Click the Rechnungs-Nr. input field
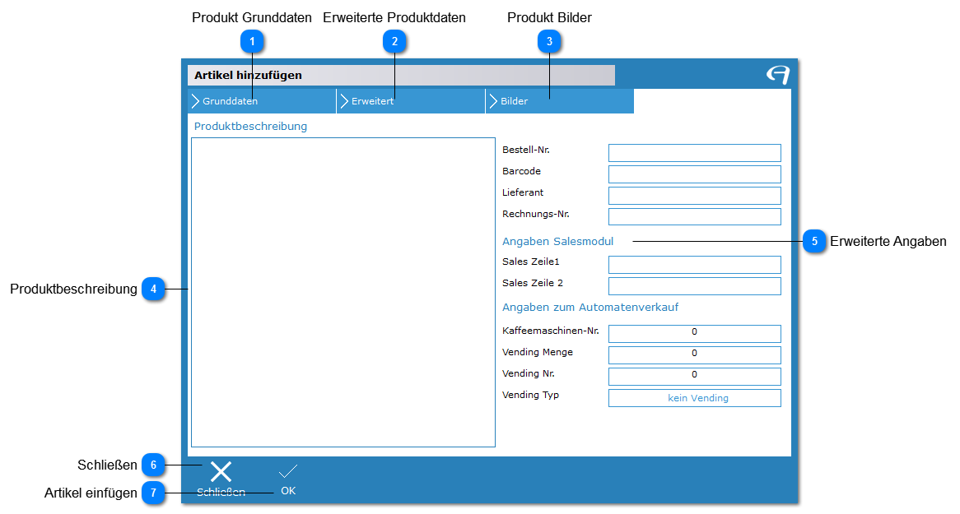 pos(694,216)
